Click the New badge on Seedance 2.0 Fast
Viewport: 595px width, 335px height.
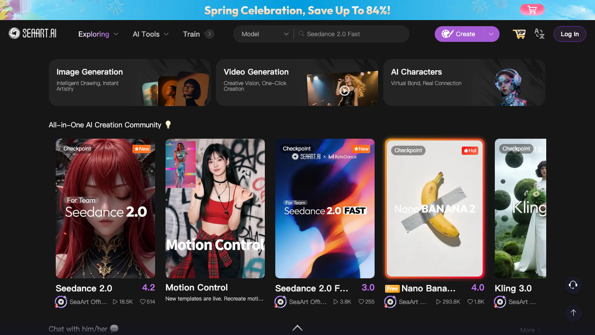tap(361, 149)
